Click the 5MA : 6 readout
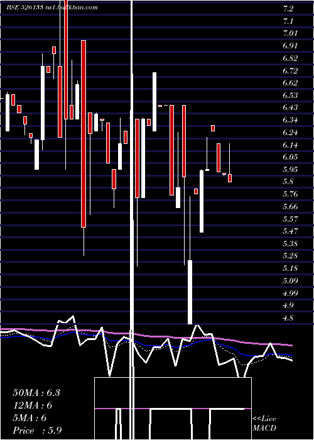 click(x=30, y=418)
